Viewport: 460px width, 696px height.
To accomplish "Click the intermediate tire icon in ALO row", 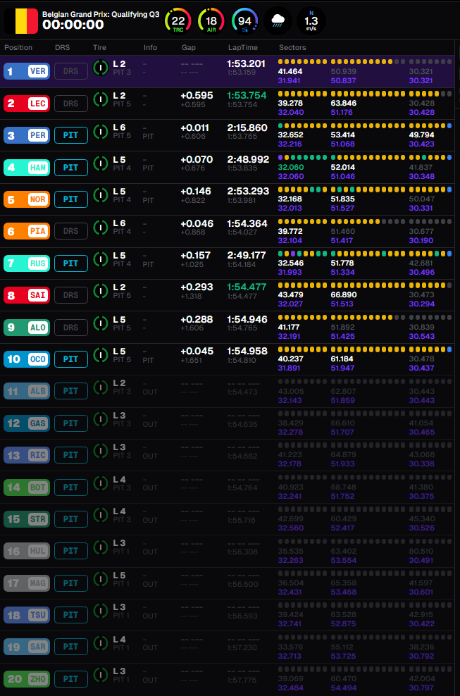I will [x=101, y=323].
